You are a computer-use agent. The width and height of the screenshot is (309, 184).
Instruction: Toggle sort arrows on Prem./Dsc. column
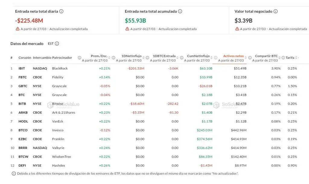[110, 58]
